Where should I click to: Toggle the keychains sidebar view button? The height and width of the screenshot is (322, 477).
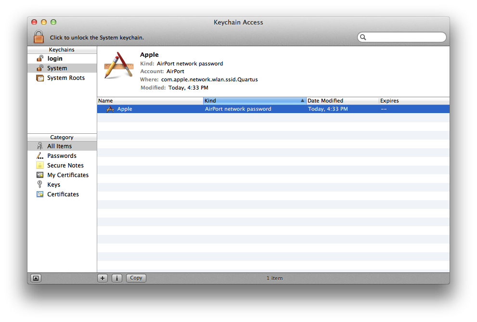36,278
